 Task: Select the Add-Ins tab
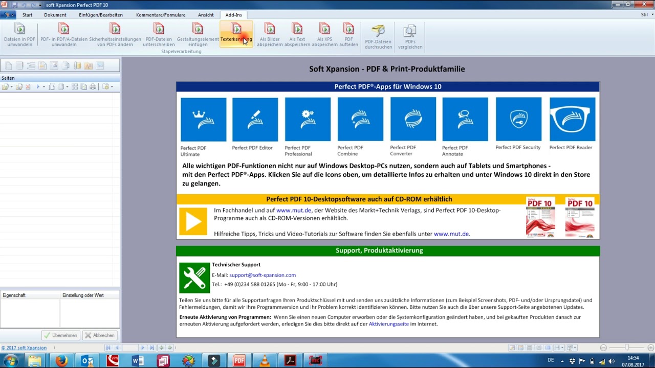point(234,15)
